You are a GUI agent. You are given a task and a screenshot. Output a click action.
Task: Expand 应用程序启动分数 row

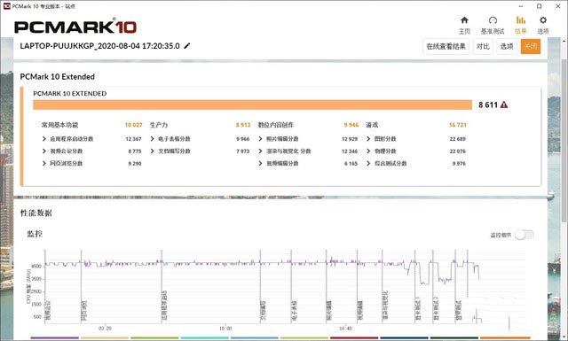click(x=44, y=139)
